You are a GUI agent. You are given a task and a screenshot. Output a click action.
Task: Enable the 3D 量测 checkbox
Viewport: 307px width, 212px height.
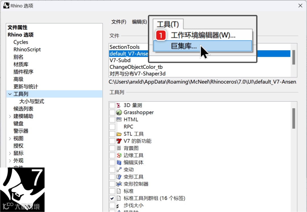[112, 105]
